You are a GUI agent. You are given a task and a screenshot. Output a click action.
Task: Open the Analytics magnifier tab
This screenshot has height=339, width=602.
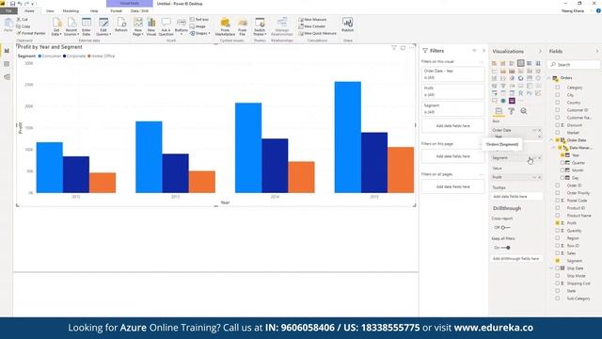524,111
